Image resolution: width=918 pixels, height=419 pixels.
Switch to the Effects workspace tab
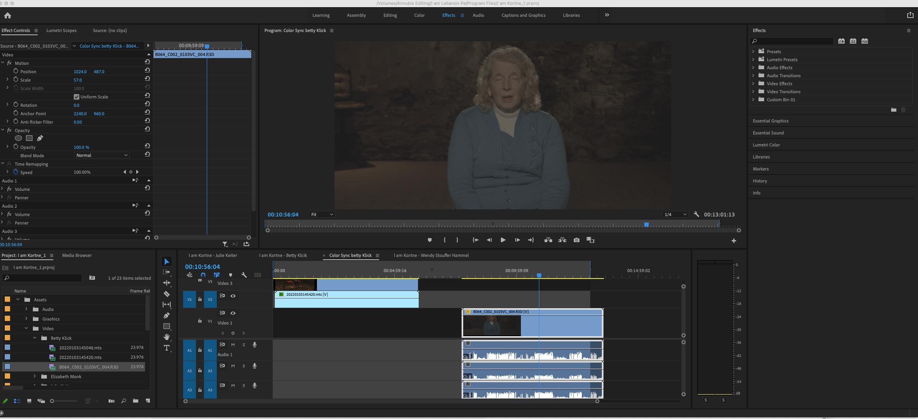point(448,15)
